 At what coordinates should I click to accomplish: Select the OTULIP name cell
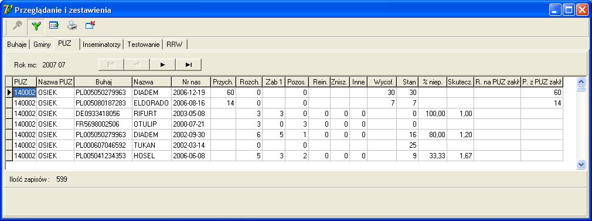(x=152, y=124)
